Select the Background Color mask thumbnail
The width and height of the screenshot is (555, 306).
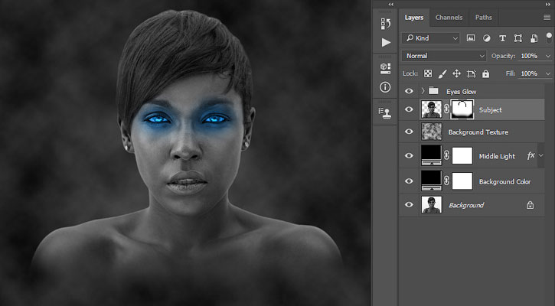(462, 181)
